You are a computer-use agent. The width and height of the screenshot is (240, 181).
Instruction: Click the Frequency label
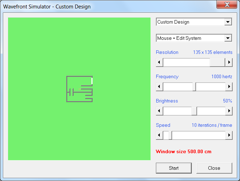[167, 76]
